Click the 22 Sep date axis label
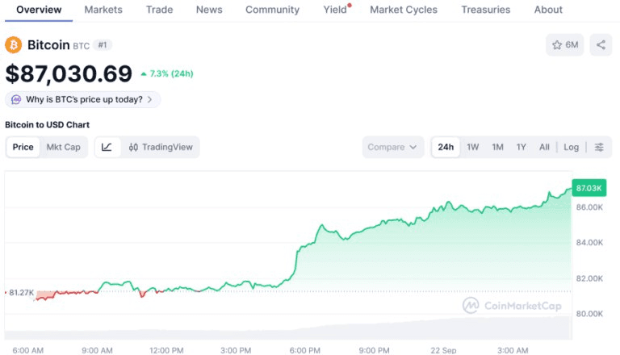Screen dimensions: 620x355 [443, 350]
